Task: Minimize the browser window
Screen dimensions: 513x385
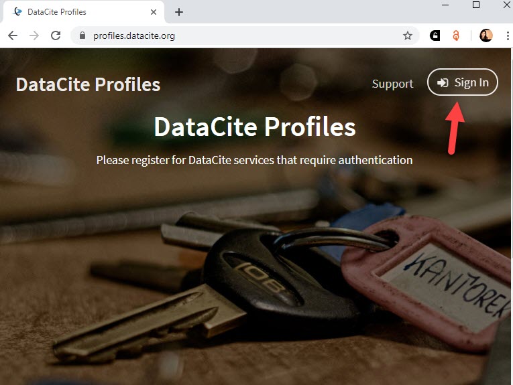Action: tap(445, 5)
